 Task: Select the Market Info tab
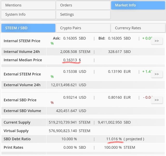point(138,5)
